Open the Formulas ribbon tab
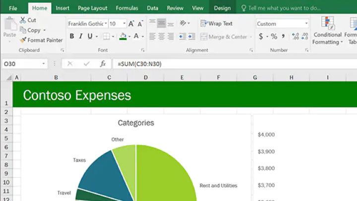357x201 pixels. [127, 8]
